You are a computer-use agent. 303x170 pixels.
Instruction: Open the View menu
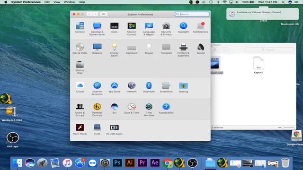(57, 2)
